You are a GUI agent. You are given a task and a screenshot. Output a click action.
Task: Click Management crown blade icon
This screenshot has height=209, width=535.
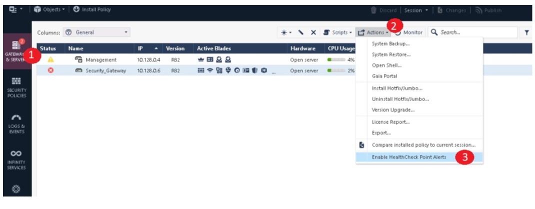click(x=200, y=59)
